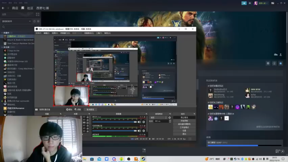Mute the 视频采集设备 channel speaker icon
Viewport: 288px width, 162px height.
point(139,131)
